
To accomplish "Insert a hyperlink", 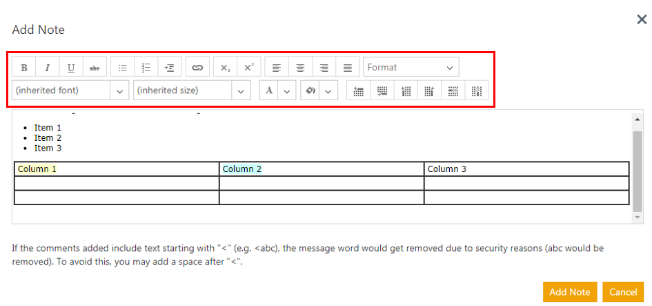I will coord(198,68).
